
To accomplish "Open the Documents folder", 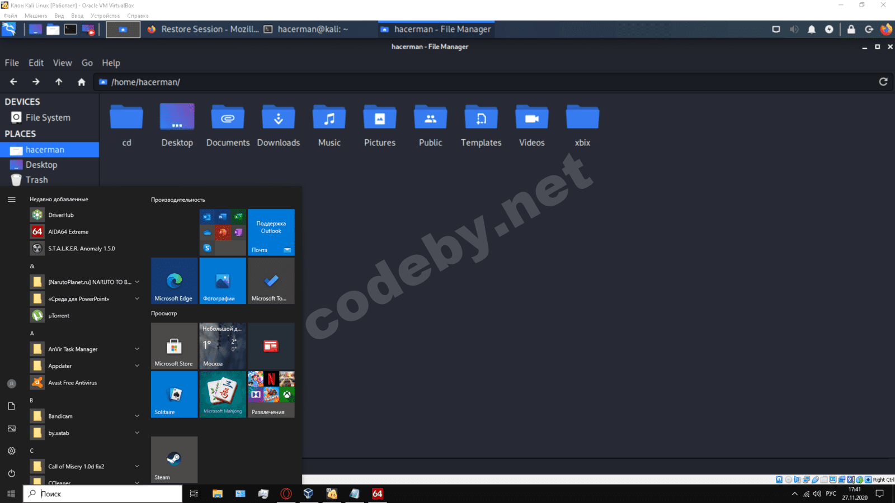I will click(228, 126).
